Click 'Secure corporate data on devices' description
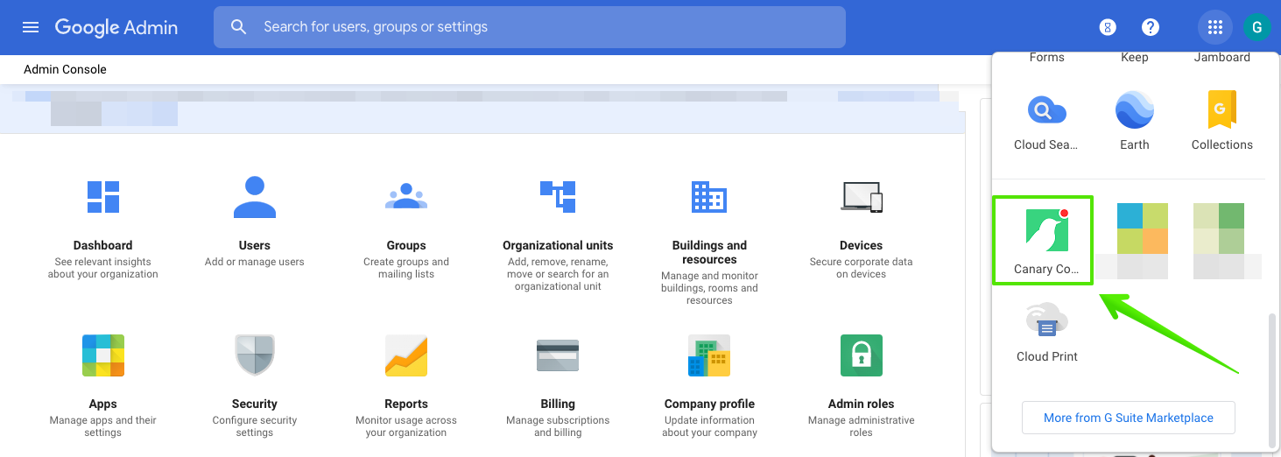 click(862, 268)
